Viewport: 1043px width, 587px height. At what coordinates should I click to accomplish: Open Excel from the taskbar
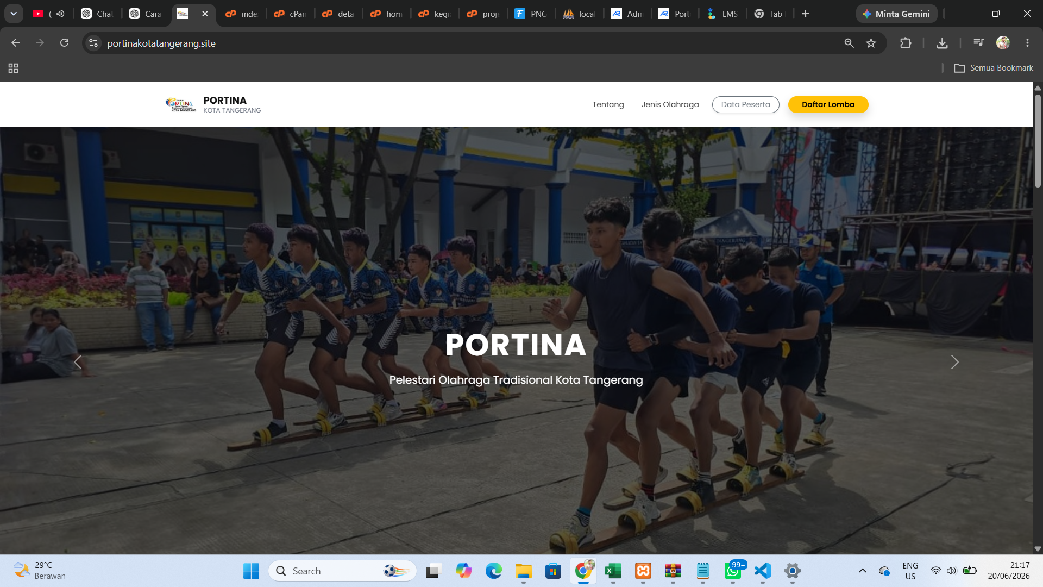pyautogui.click(x=613, y=571)
